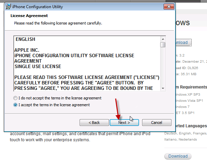Click the "License Agreement" heading
The width and height of the screenshot is (207, 162).
click(x=29, y=16)
